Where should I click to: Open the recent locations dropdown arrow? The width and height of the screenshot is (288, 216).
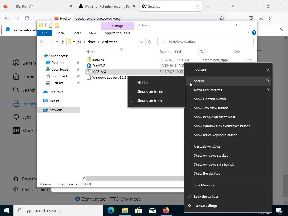57,42
